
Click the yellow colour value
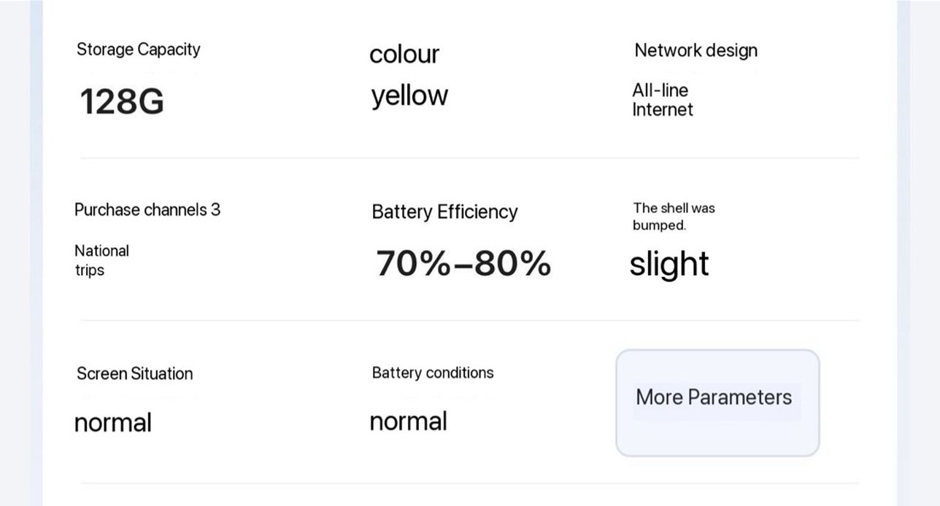pos(409,96)
